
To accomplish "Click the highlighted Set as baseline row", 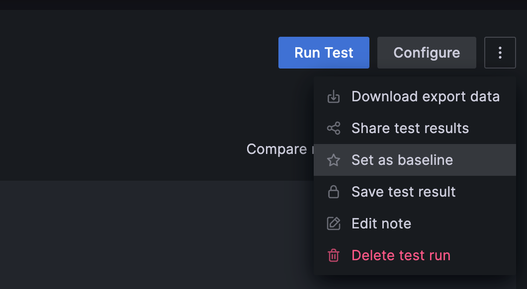I will [415, 160].
